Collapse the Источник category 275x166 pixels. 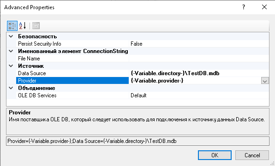tap(11, 66)
